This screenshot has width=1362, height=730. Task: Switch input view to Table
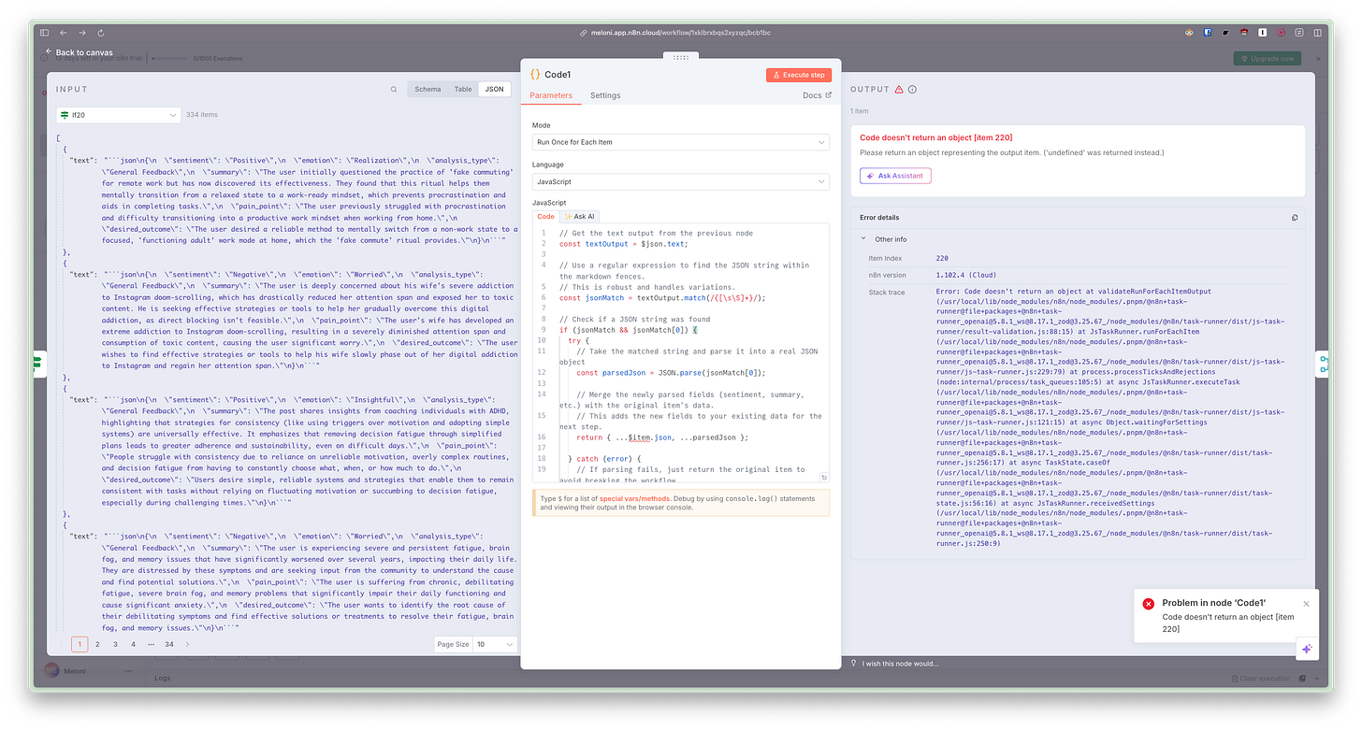pyautogui.click(x=463, y=90)
